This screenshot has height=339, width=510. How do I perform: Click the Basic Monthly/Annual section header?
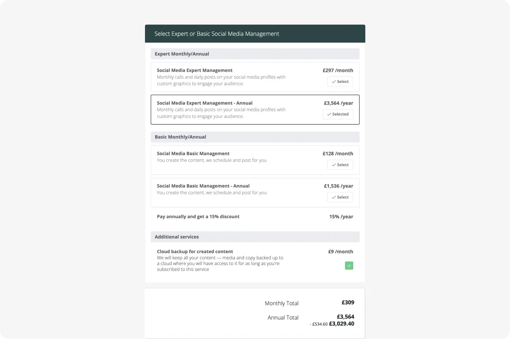click(180, 137)
